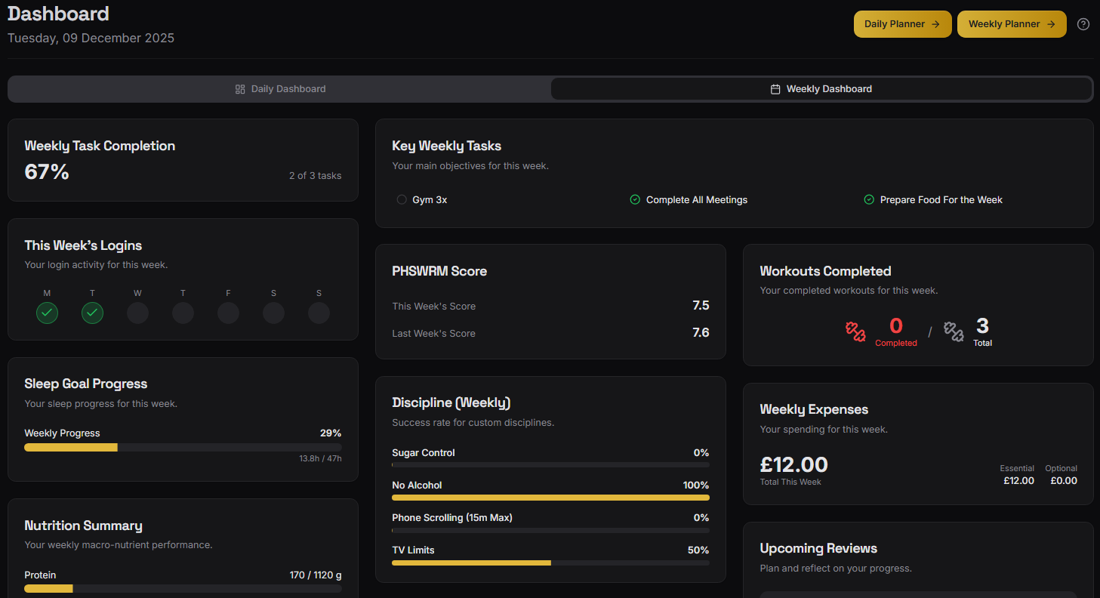
Task: Switch to the Weekly Dashboard tab
Action: coord(821,88)
